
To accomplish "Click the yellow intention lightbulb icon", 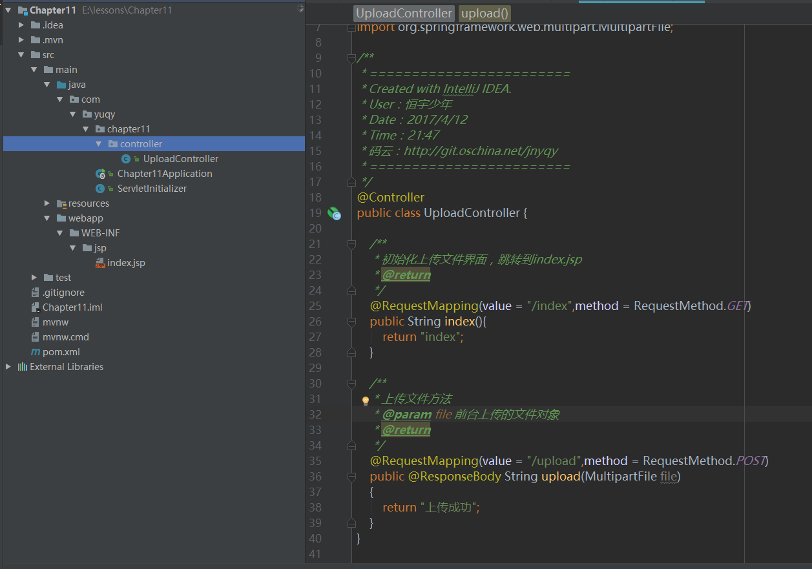I will [x=365, y=400].
